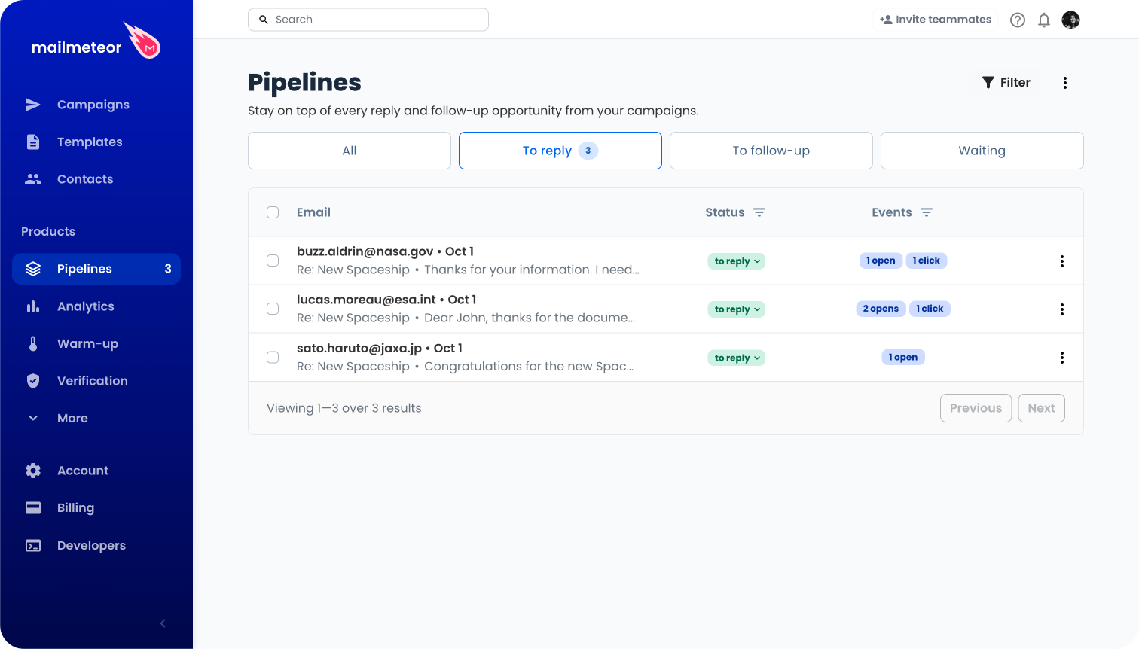This screenshot has width=1139, height=649.
Task: Open the Pipelines sidebar item
Action: pos(96,269)
